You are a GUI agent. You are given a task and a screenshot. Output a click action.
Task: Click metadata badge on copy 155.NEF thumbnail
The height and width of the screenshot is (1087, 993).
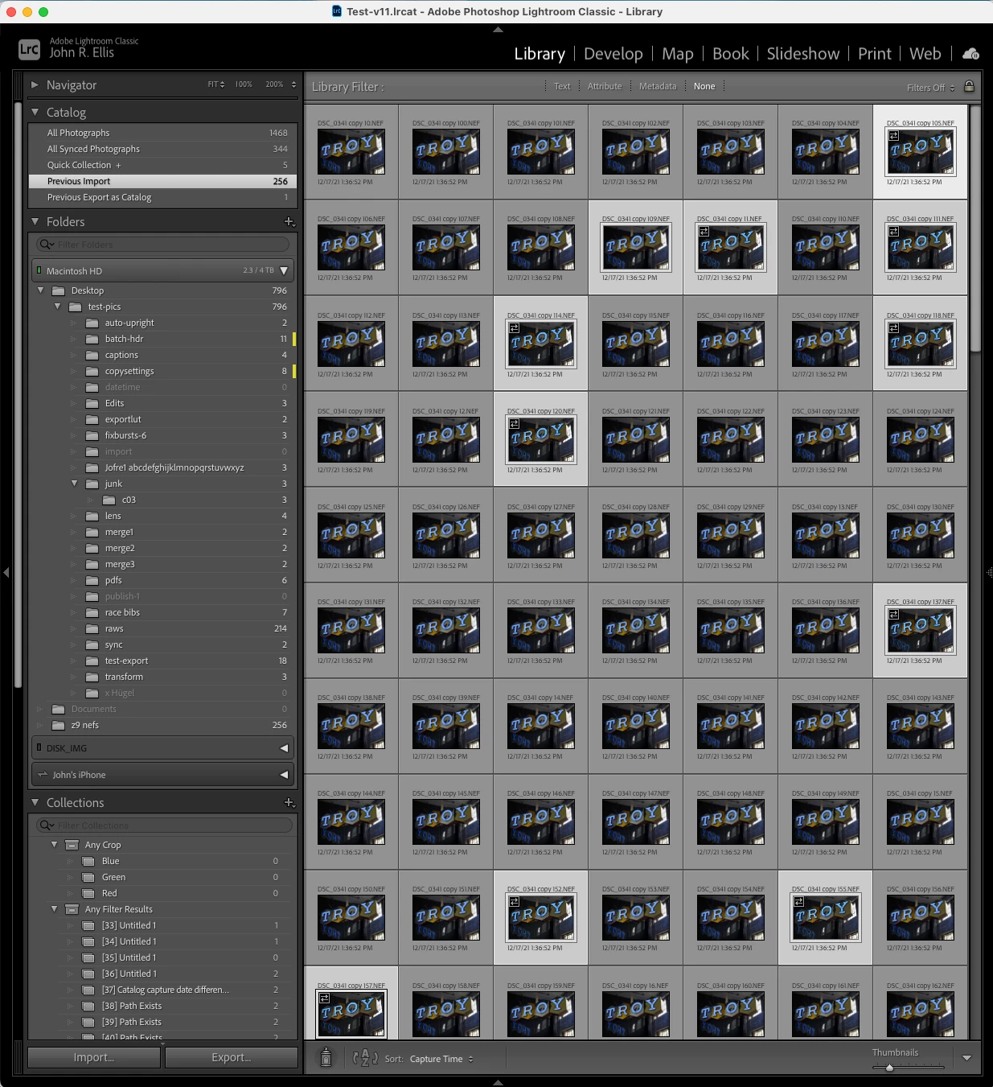click(799, 902)
